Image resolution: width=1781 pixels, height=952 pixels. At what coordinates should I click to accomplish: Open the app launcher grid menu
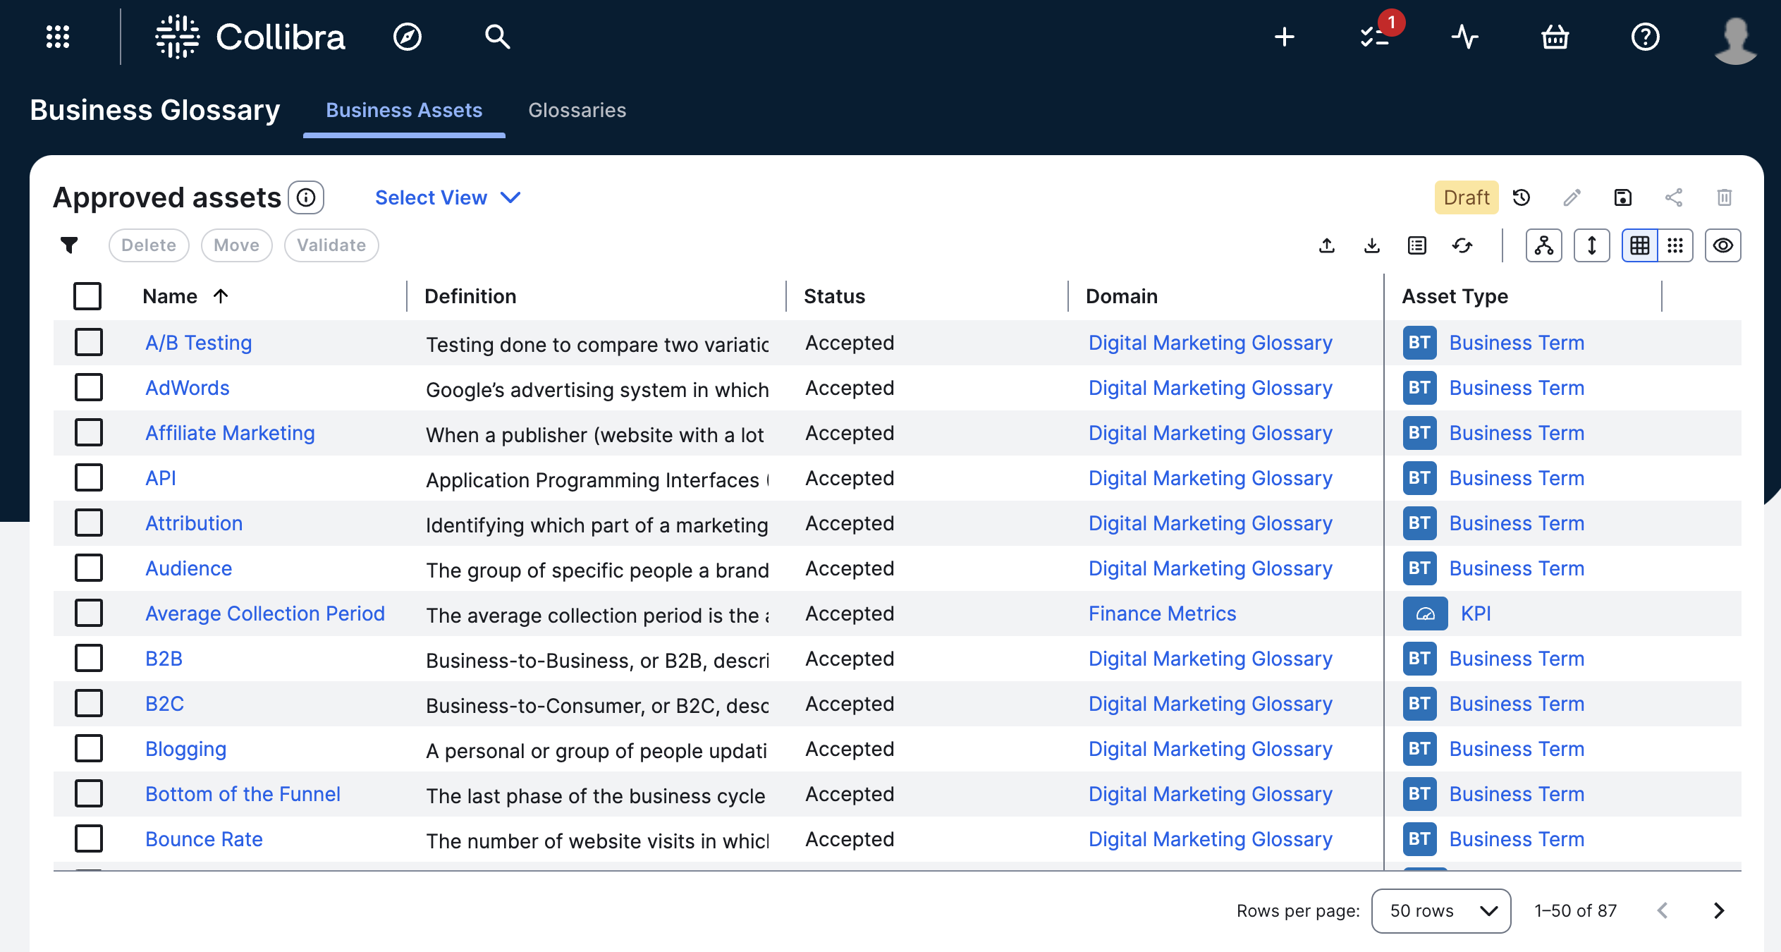58,37
